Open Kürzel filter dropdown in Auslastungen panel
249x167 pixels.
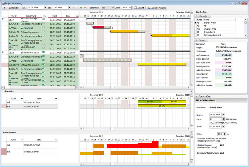(22, 140)
